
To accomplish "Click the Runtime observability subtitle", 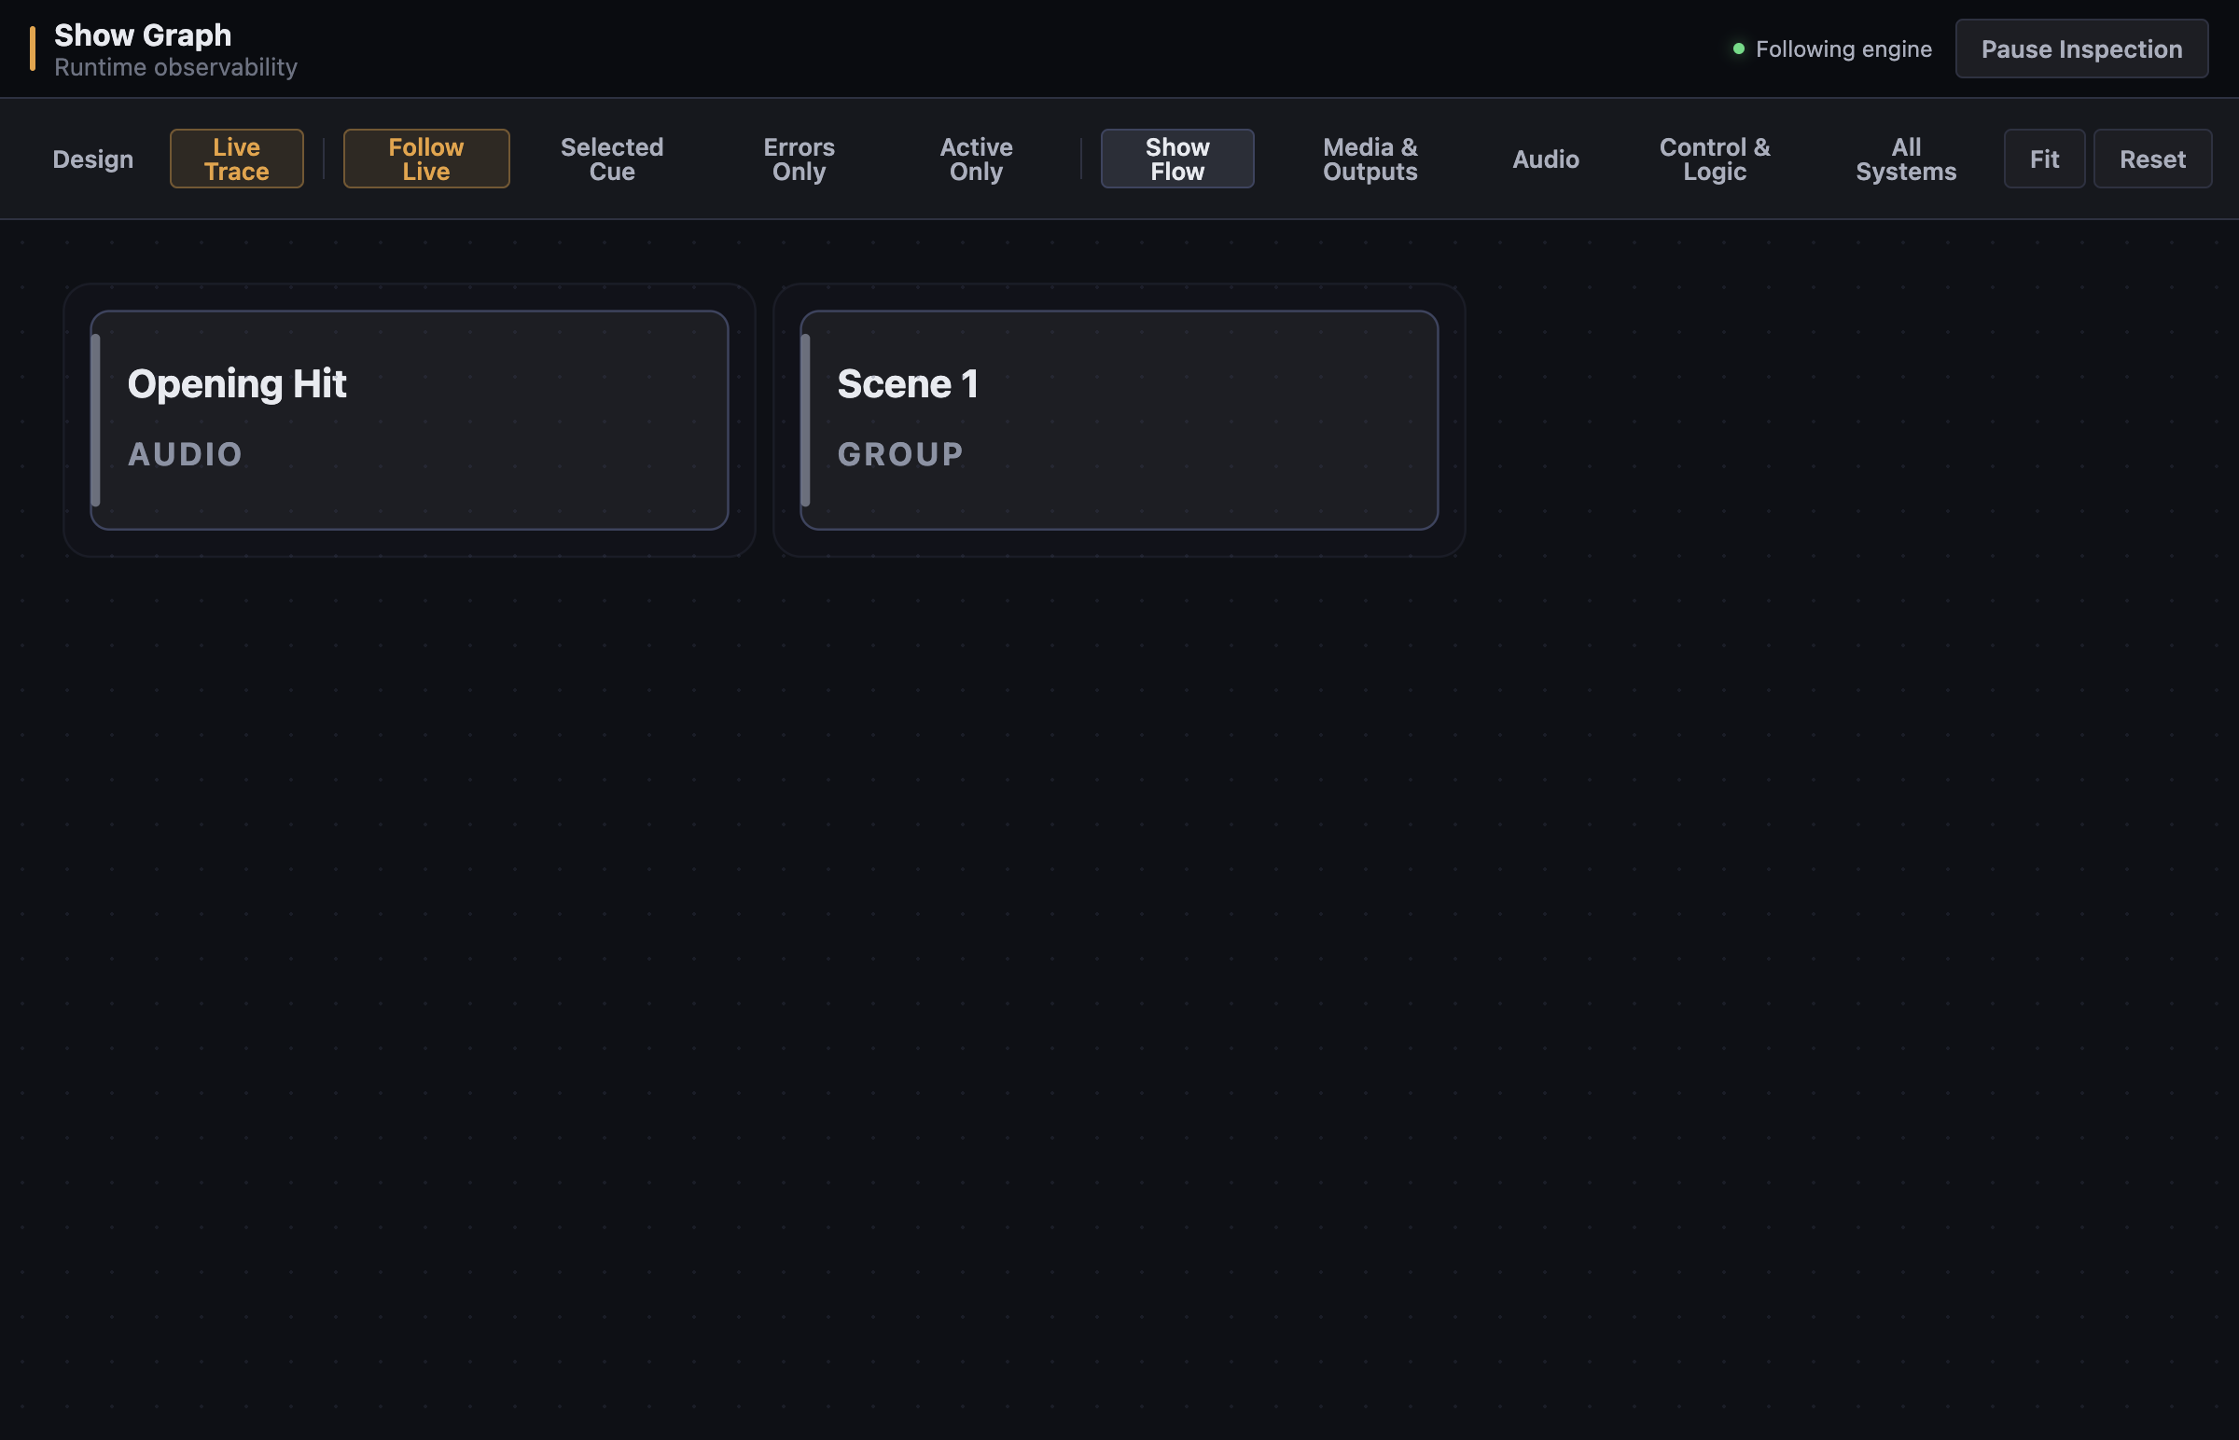I will pyautogui.click(x=175, y=67).
